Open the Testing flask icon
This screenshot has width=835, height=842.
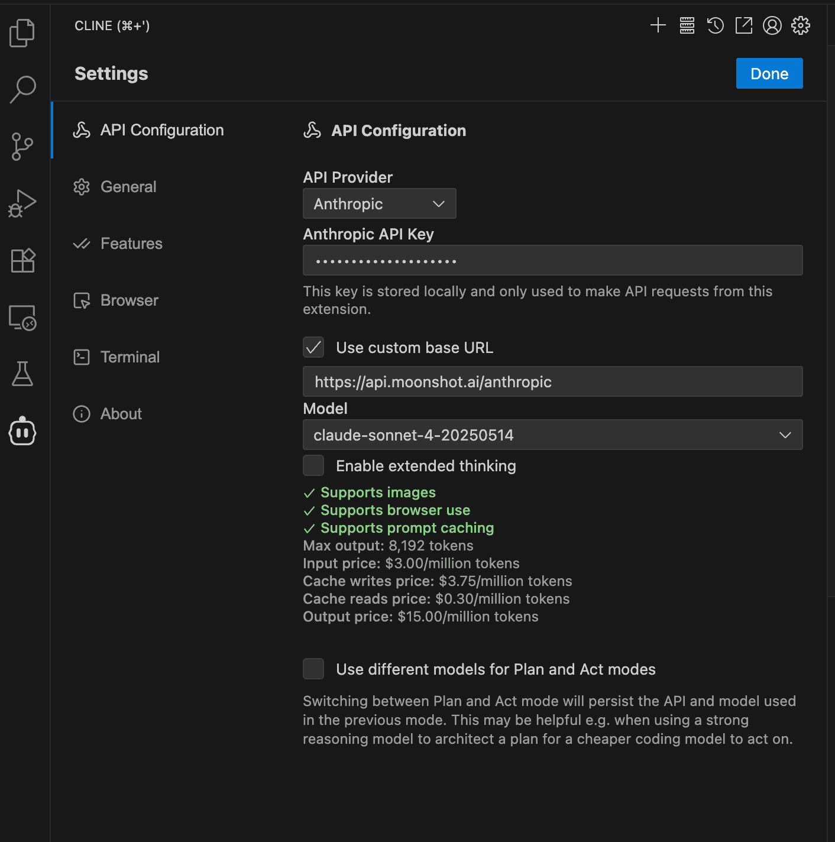pos(22,374)
